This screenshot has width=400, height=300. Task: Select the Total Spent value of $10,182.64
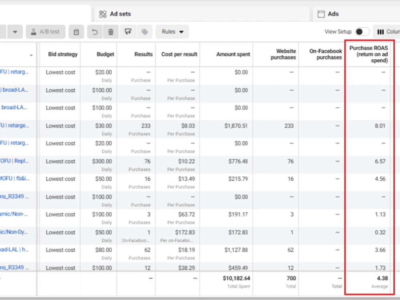click(236, 278)
